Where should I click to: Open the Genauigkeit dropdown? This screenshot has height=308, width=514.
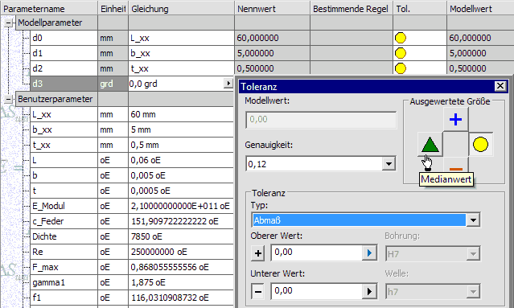coord(389,163)
